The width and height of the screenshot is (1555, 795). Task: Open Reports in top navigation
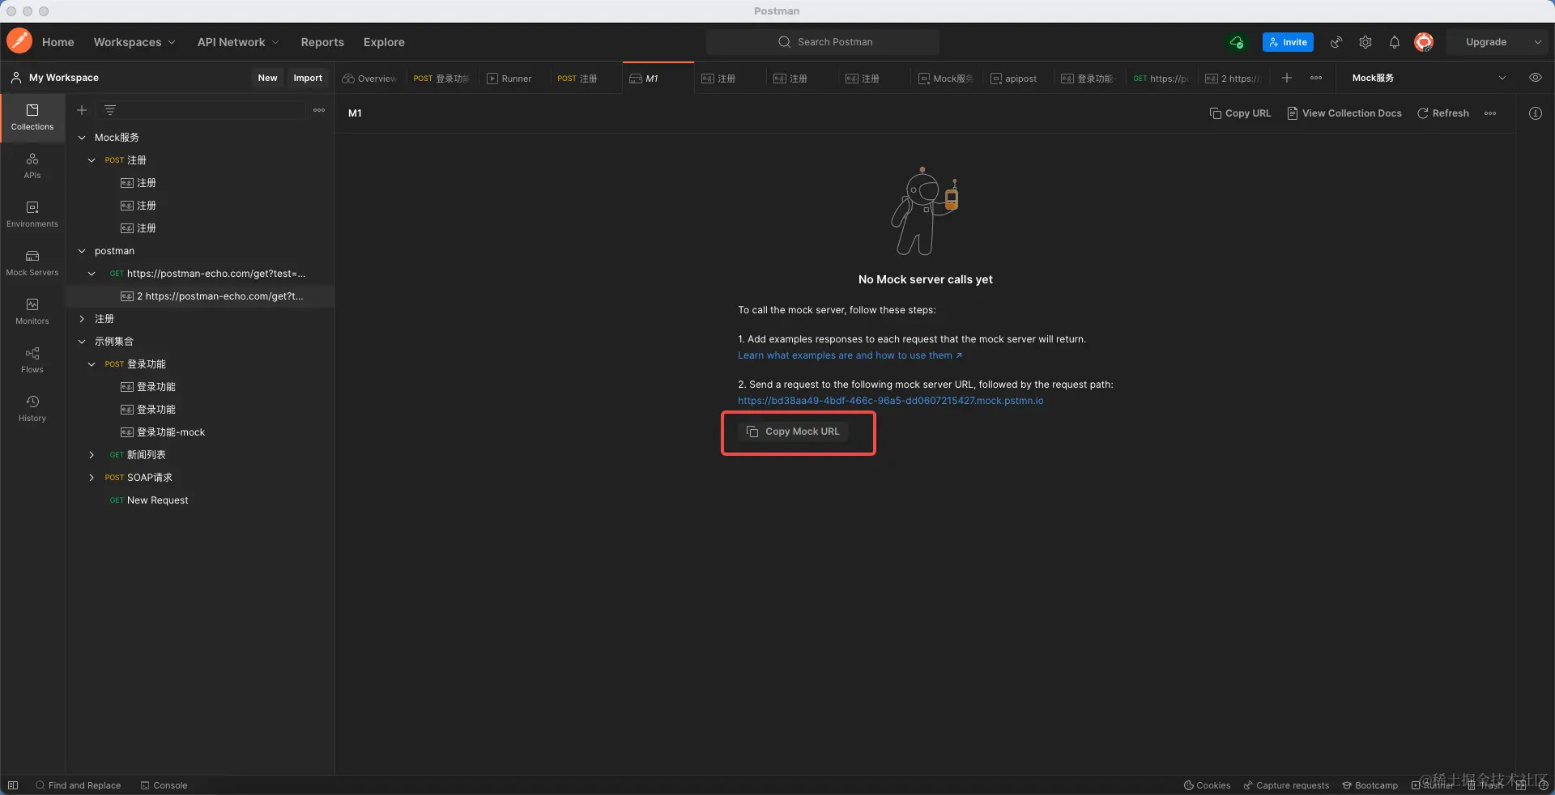pos(322,42)
